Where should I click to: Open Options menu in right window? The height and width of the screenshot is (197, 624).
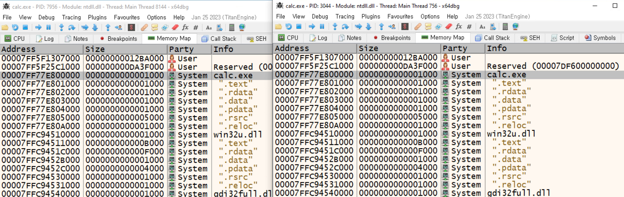tap(430, 16)
